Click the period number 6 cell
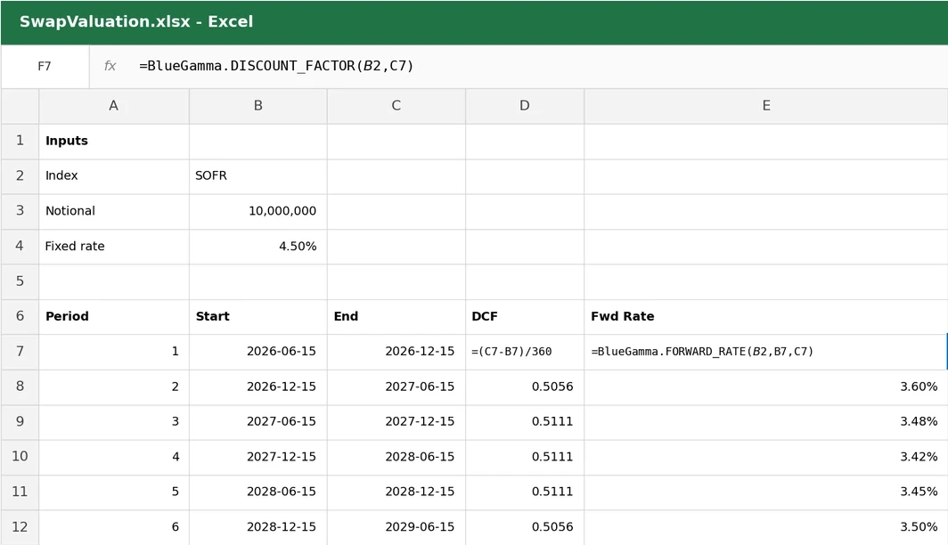 [x=114, y=527]
